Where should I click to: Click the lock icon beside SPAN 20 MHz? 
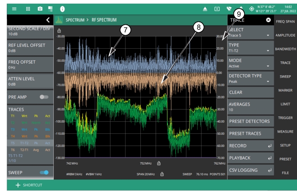point(162,174)
